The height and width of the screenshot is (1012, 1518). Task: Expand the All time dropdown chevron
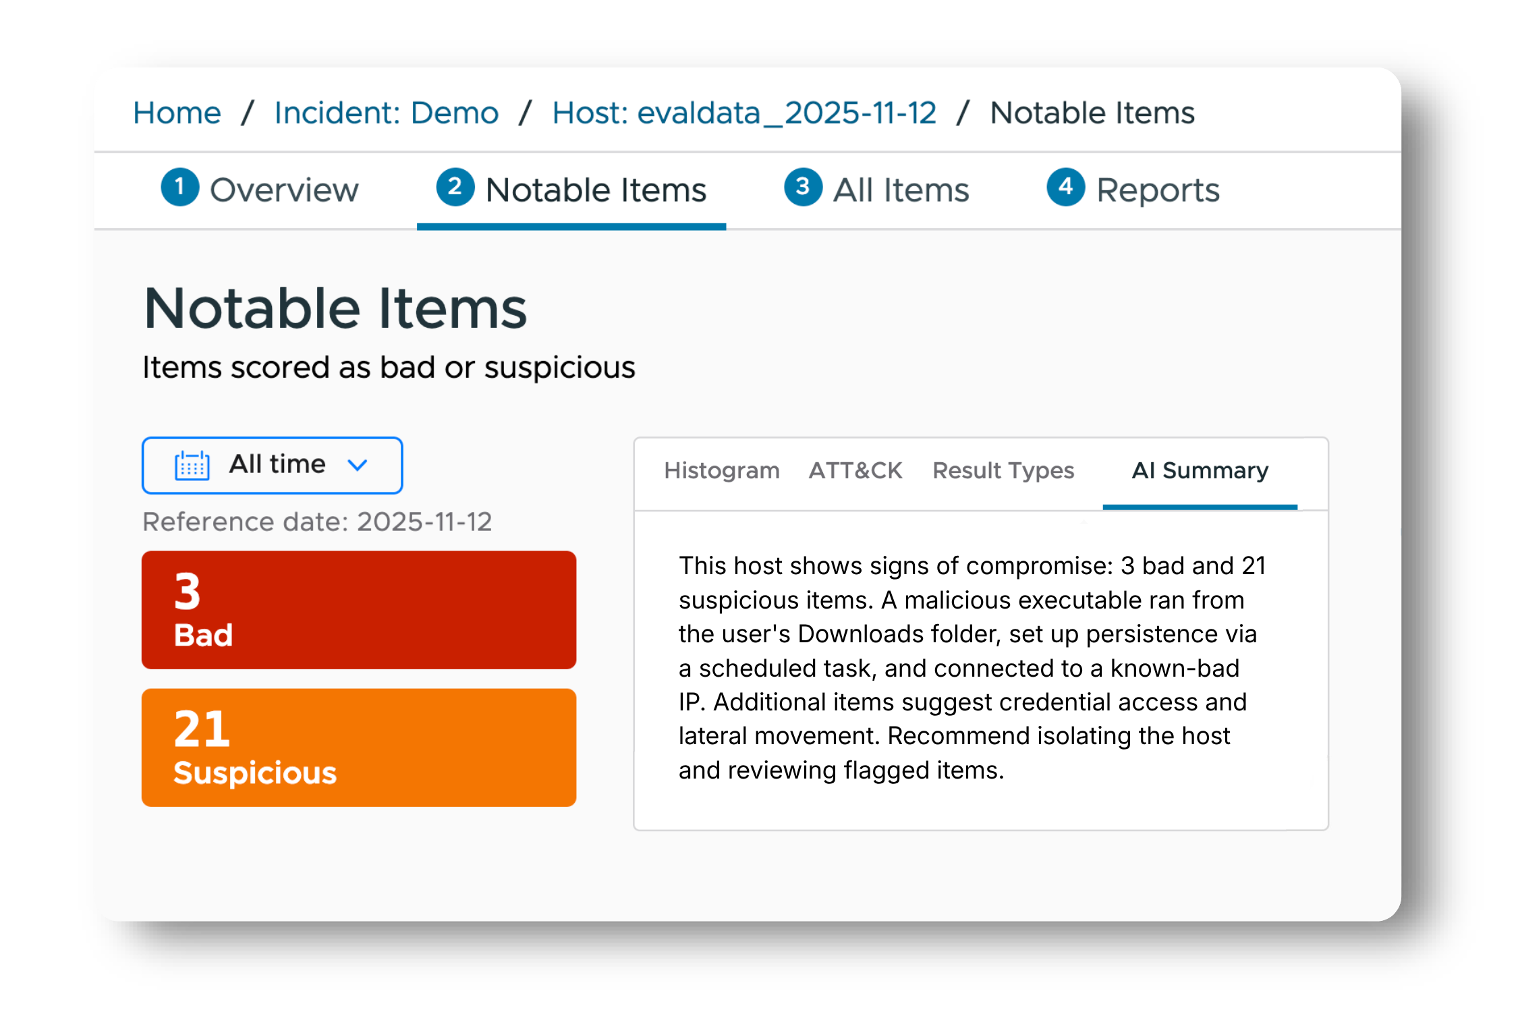pyautogui.click(x=357, y=465)
